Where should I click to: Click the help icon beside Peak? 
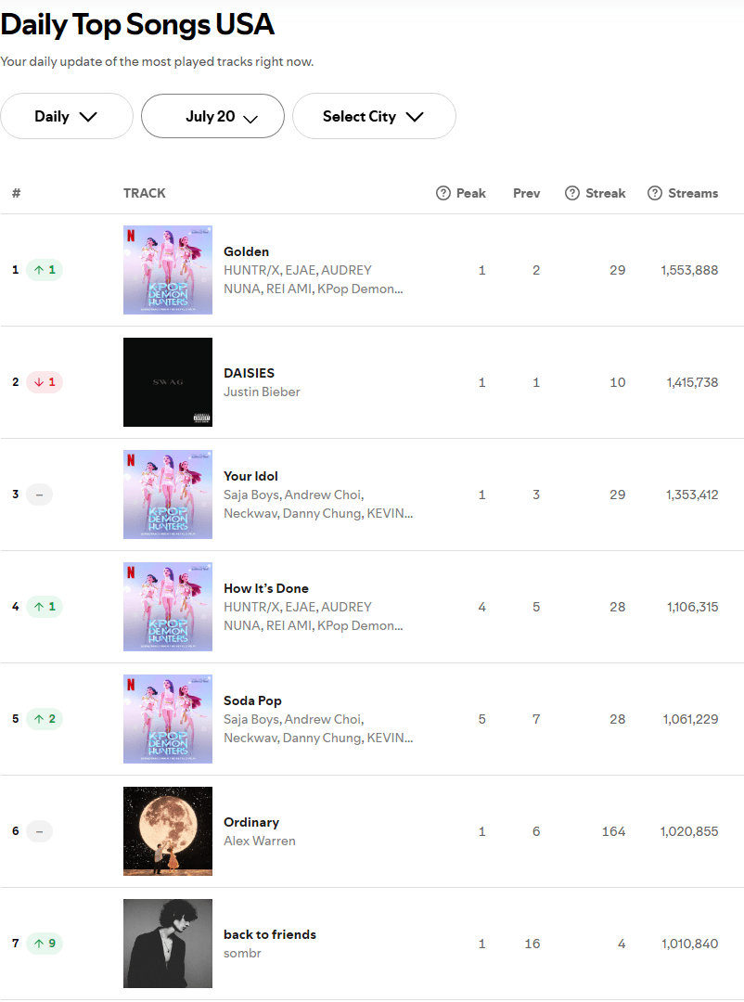(443, 193)
